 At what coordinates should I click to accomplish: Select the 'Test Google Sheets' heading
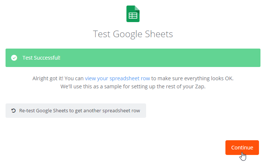[133, 34]
